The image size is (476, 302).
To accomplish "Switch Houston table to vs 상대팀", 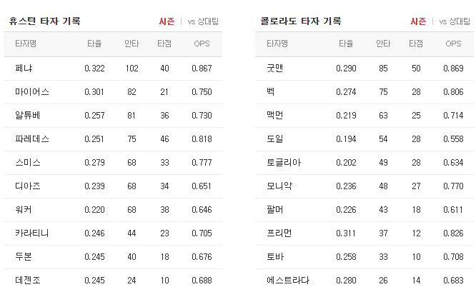I will (203, 21).
